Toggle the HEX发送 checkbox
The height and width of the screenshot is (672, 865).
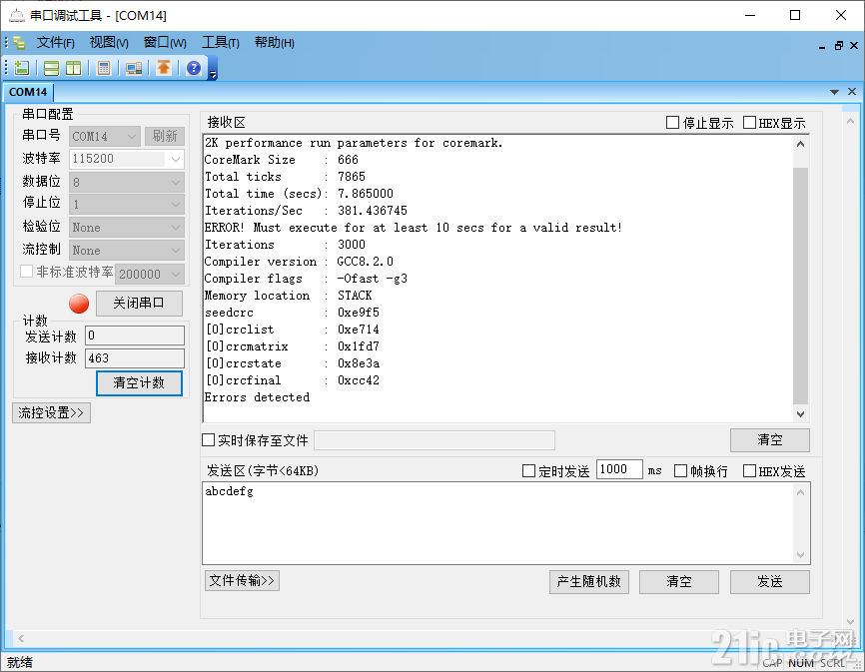[749, 470]
